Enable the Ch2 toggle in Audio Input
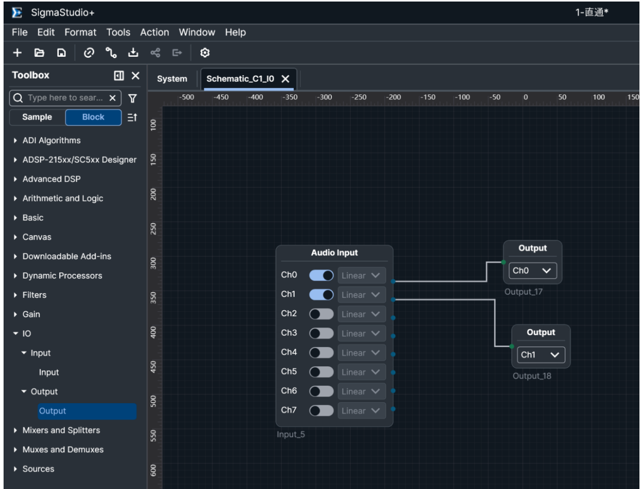Image resolution: width=642 pixels, height=489 pixels. (321, 314)
